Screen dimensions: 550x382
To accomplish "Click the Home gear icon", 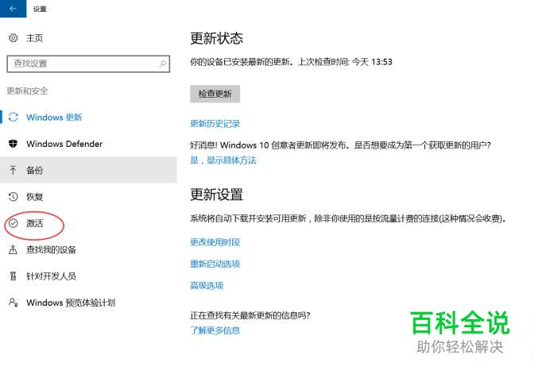I will click(13, 37).
